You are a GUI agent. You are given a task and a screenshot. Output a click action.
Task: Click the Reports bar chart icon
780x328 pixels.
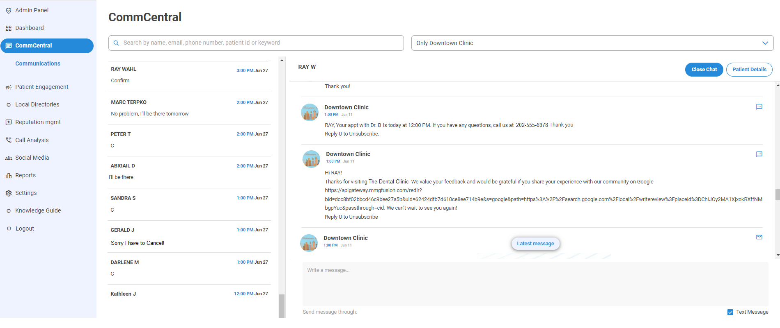pyautogui.click(x=9, y=176)
